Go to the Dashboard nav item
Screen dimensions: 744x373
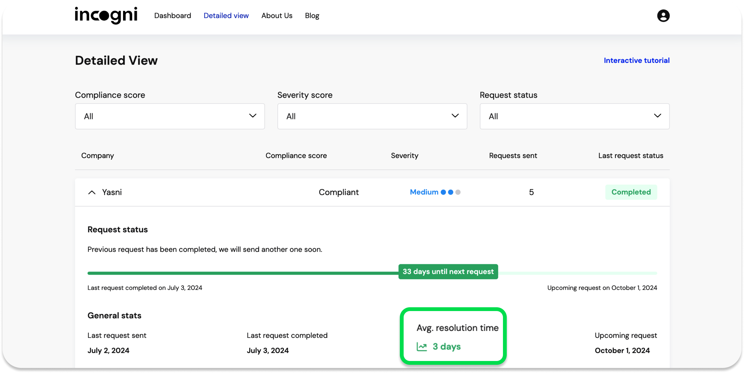172,15
